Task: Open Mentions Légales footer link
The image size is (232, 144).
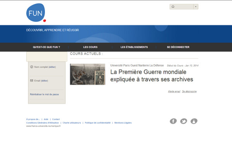Action: 123,123
